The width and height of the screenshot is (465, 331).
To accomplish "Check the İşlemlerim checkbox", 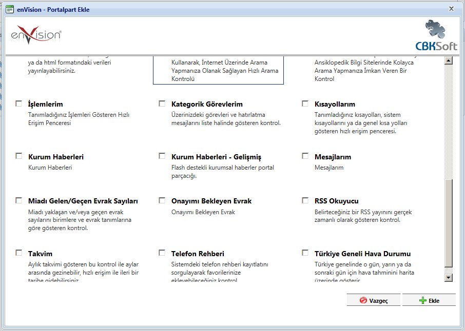I will (x=18, y=104).
